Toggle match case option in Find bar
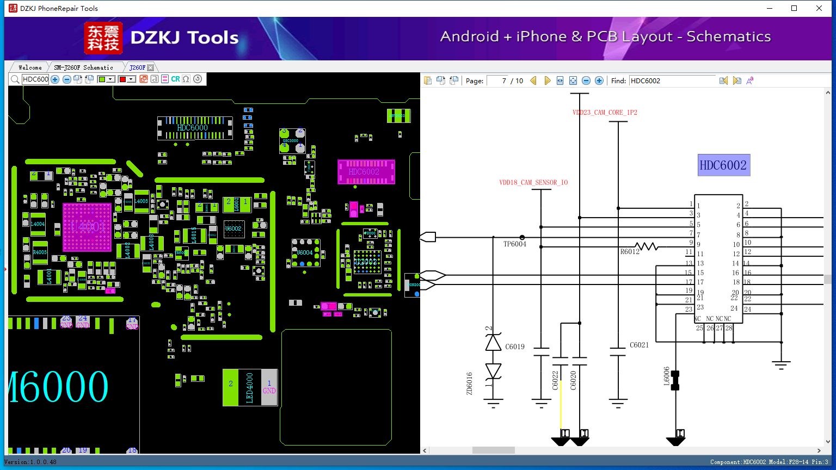The width and height of the screenshot is (836, 470). click(x=750, y=81)
